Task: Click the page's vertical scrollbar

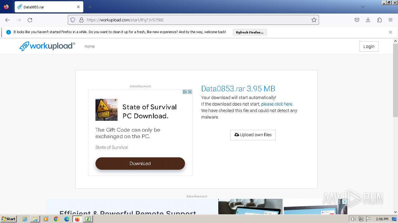Action: point(396,80)
